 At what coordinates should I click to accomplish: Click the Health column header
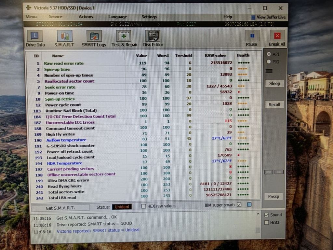point(243,55)
